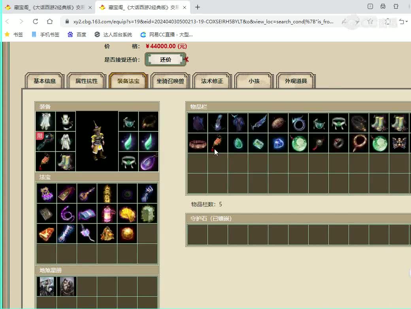Click the brown bracelet in 物品栏
411x309 pixels.
pos(198,143)
